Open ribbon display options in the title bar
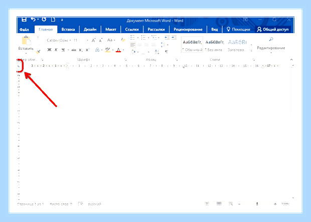The image size is (311, 222). (245, 20)
